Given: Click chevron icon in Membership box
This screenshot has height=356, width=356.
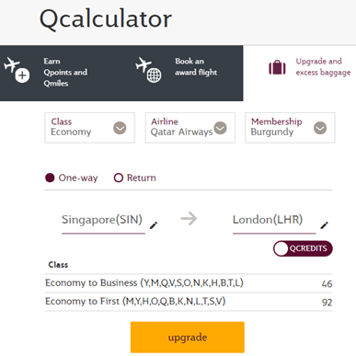Looking at the screenshot, I should (x=320, y=128).
